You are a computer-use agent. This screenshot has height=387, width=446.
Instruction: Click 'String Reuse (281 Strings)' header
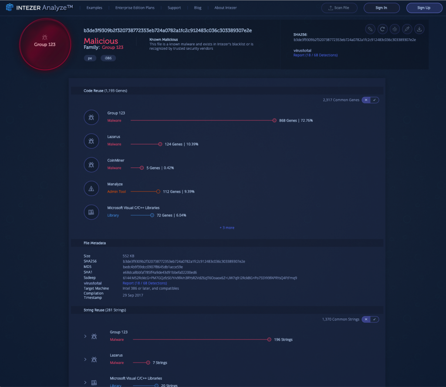point(105,310)
